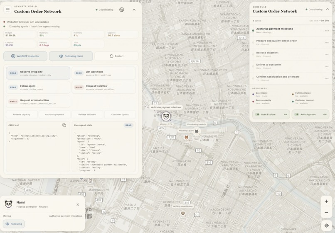Click the Budget $110.5k stat
Screen dimensions: 335x233
[x=20, y=34]
